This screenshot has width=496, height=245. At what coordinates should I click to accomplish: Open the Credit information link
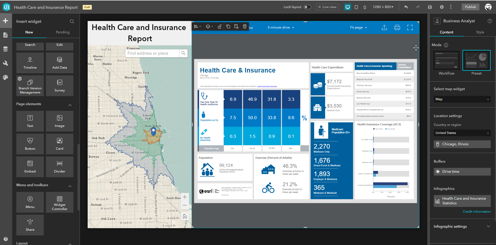click(x=477, y=211)
